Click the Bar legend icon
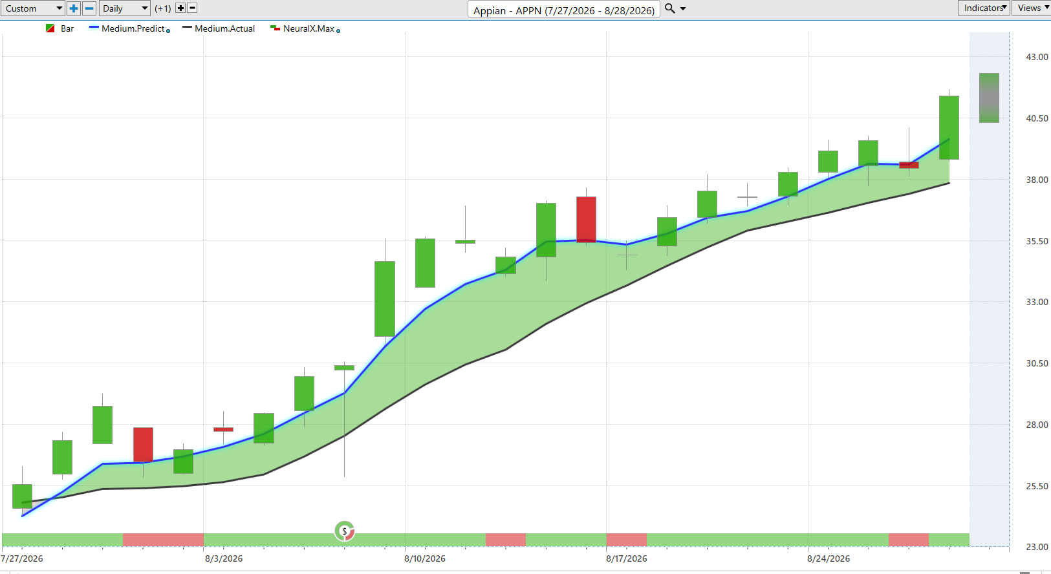1051x574 pixels. pyautogui.click(x=50, y=28)
